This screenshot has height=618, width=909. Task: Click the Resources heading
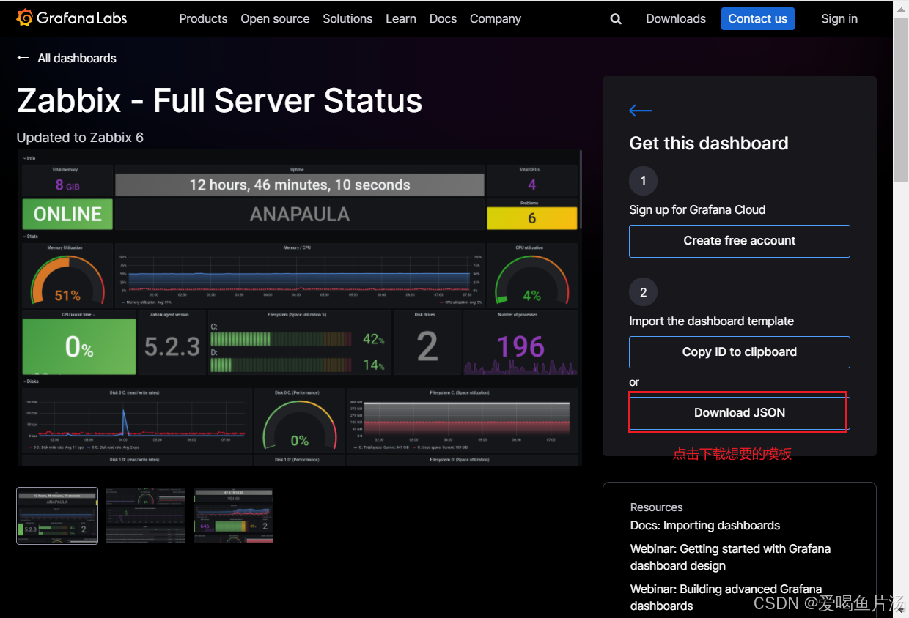pos(656,507)
